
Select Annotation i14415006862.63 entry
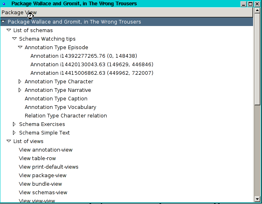point(92,73)
